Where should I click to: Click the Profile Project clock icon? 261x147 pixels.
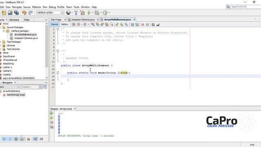click(105, 13)
